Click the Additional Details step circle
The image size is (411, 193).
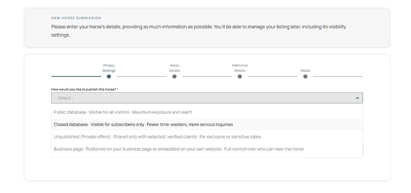pos(240,77)
